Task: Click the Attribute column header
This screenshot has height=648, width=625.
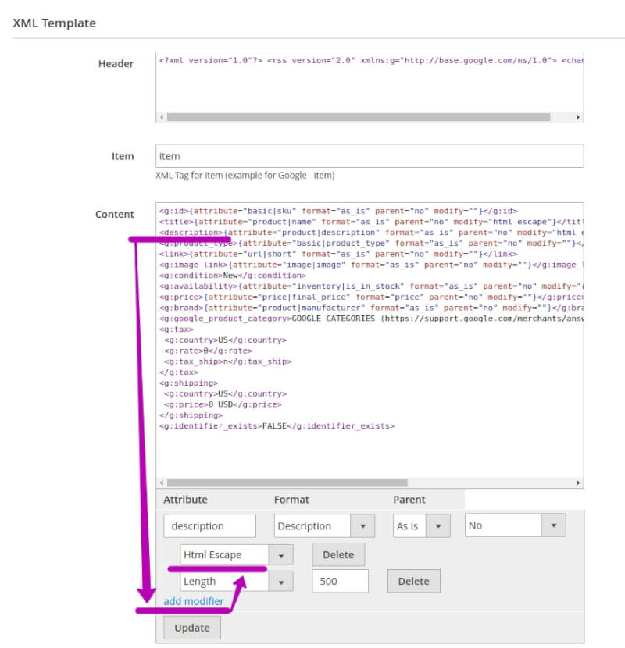Action: 185,499
